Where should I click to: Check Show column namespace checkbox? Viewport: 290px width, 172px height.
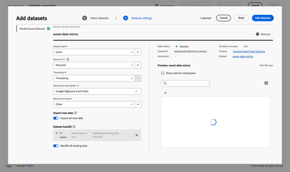[x=162, y=73]
